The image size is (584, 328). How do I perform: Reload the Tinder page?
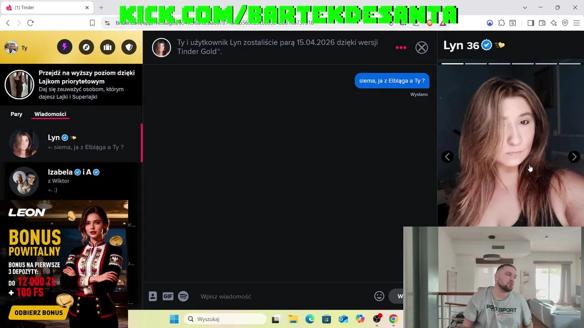[31, 23]
